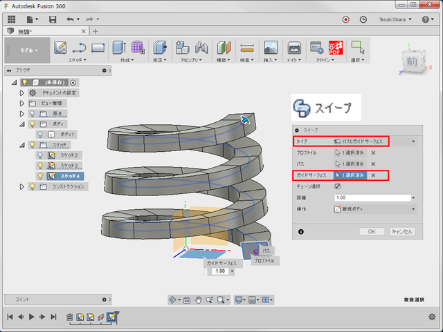The image size is (443, 332).
Task: Open the 修正 toolbar menu
Action: 160,61
